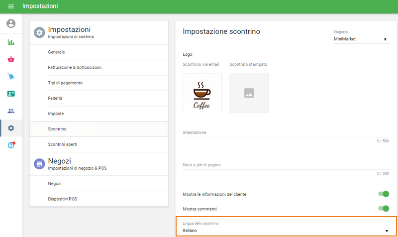398x237 pixels.
Task: Open the Negozio MiniMarket dropdown
Action: pos(361,39)
